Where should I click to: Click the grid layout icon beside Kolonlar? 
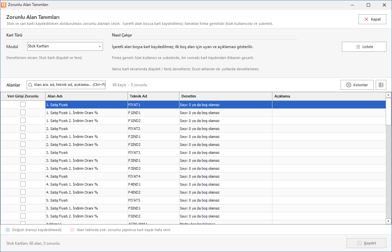pos(381,85)
